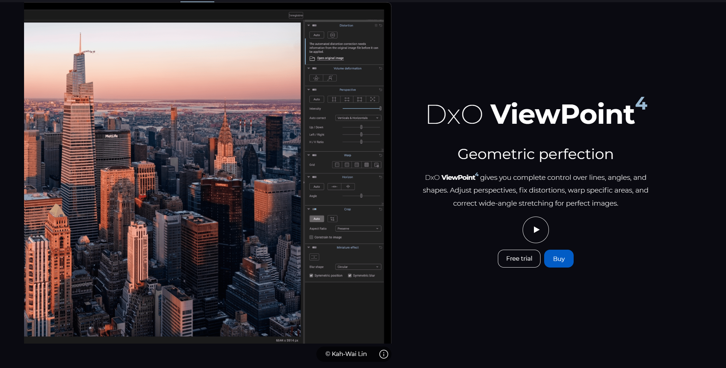Collapse the Distortion section
This screenshot has width=726, height=368.
pyautogui.click(x=309, y=25)
